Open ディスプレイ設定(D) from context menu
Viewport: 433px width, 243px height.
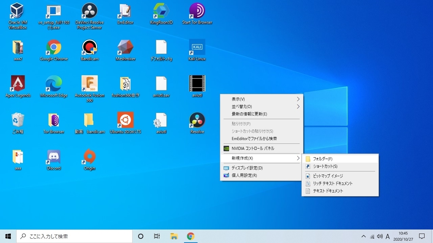[x=262, y=168]
